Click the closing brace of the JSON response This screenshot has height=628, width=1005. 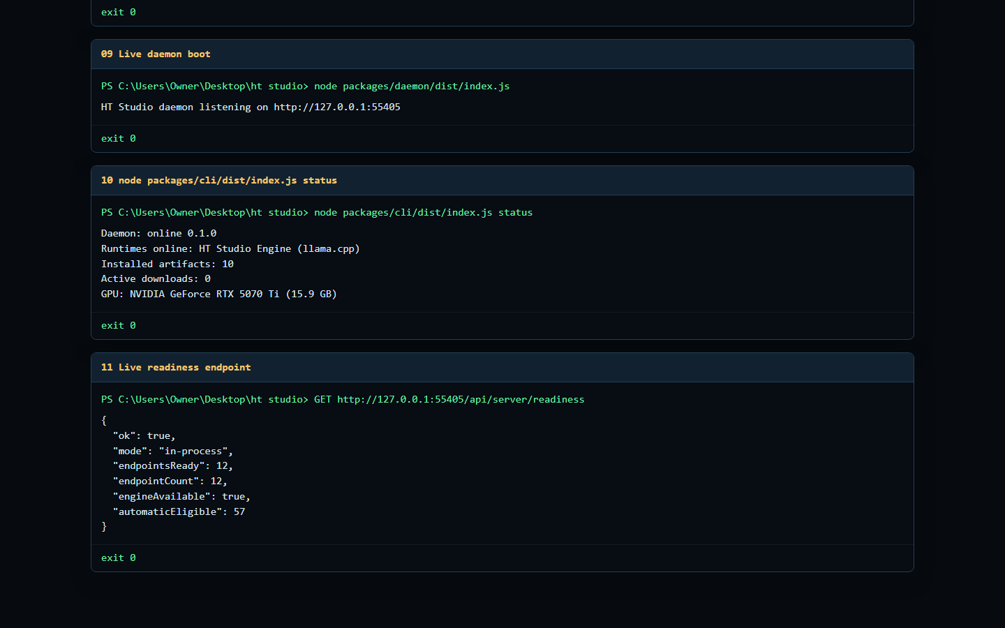104,527
